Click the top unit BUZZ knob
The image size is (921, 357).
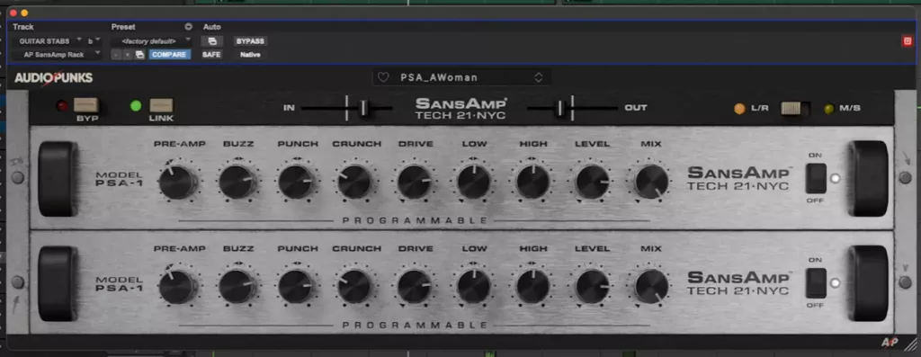[237, 182]
